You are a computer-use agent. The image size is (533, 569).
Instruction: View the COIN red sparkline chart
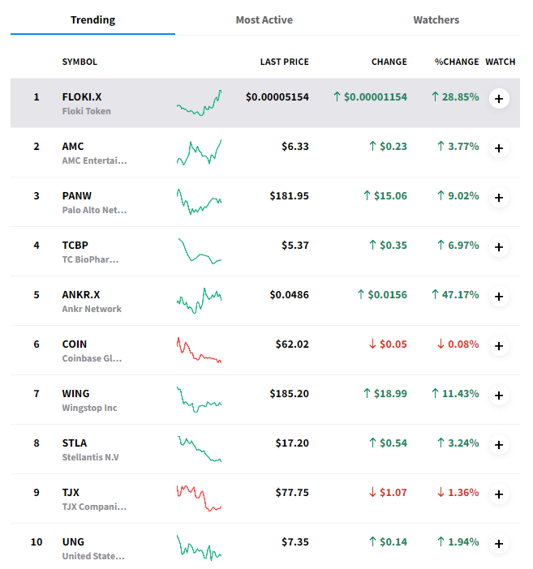[x=199, y=350]
